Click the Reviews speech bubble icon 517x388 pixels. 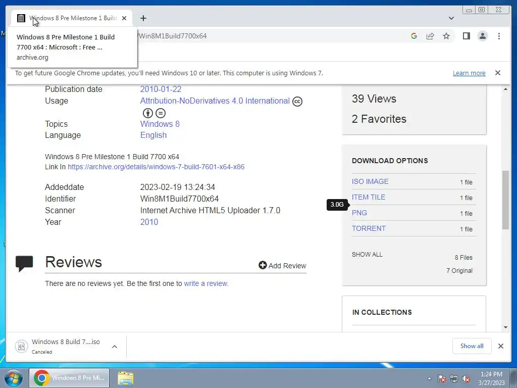[24, 264]
